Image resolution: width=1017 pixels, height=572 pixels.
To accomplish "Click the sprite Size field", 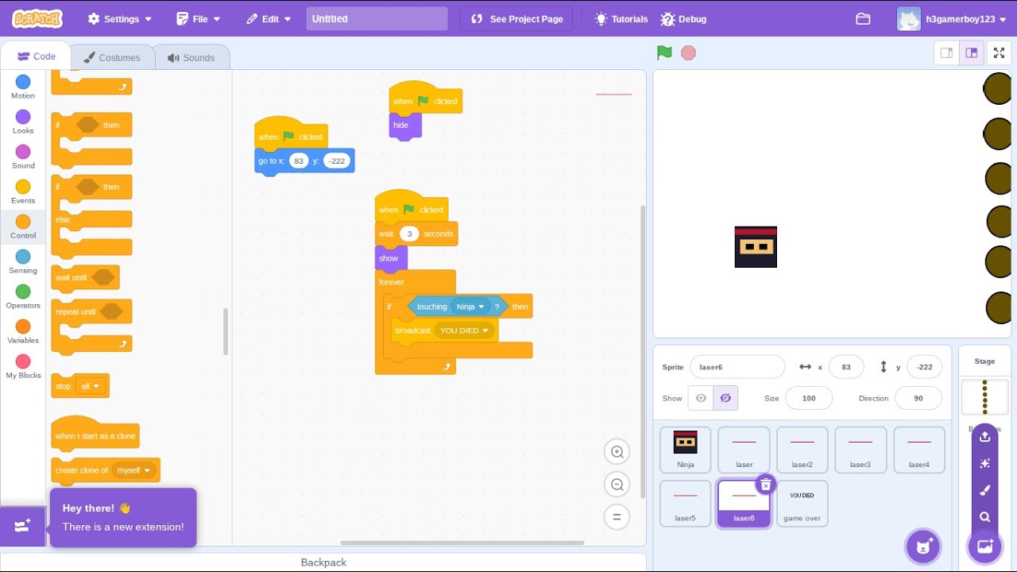I will (x=809, y=398).
